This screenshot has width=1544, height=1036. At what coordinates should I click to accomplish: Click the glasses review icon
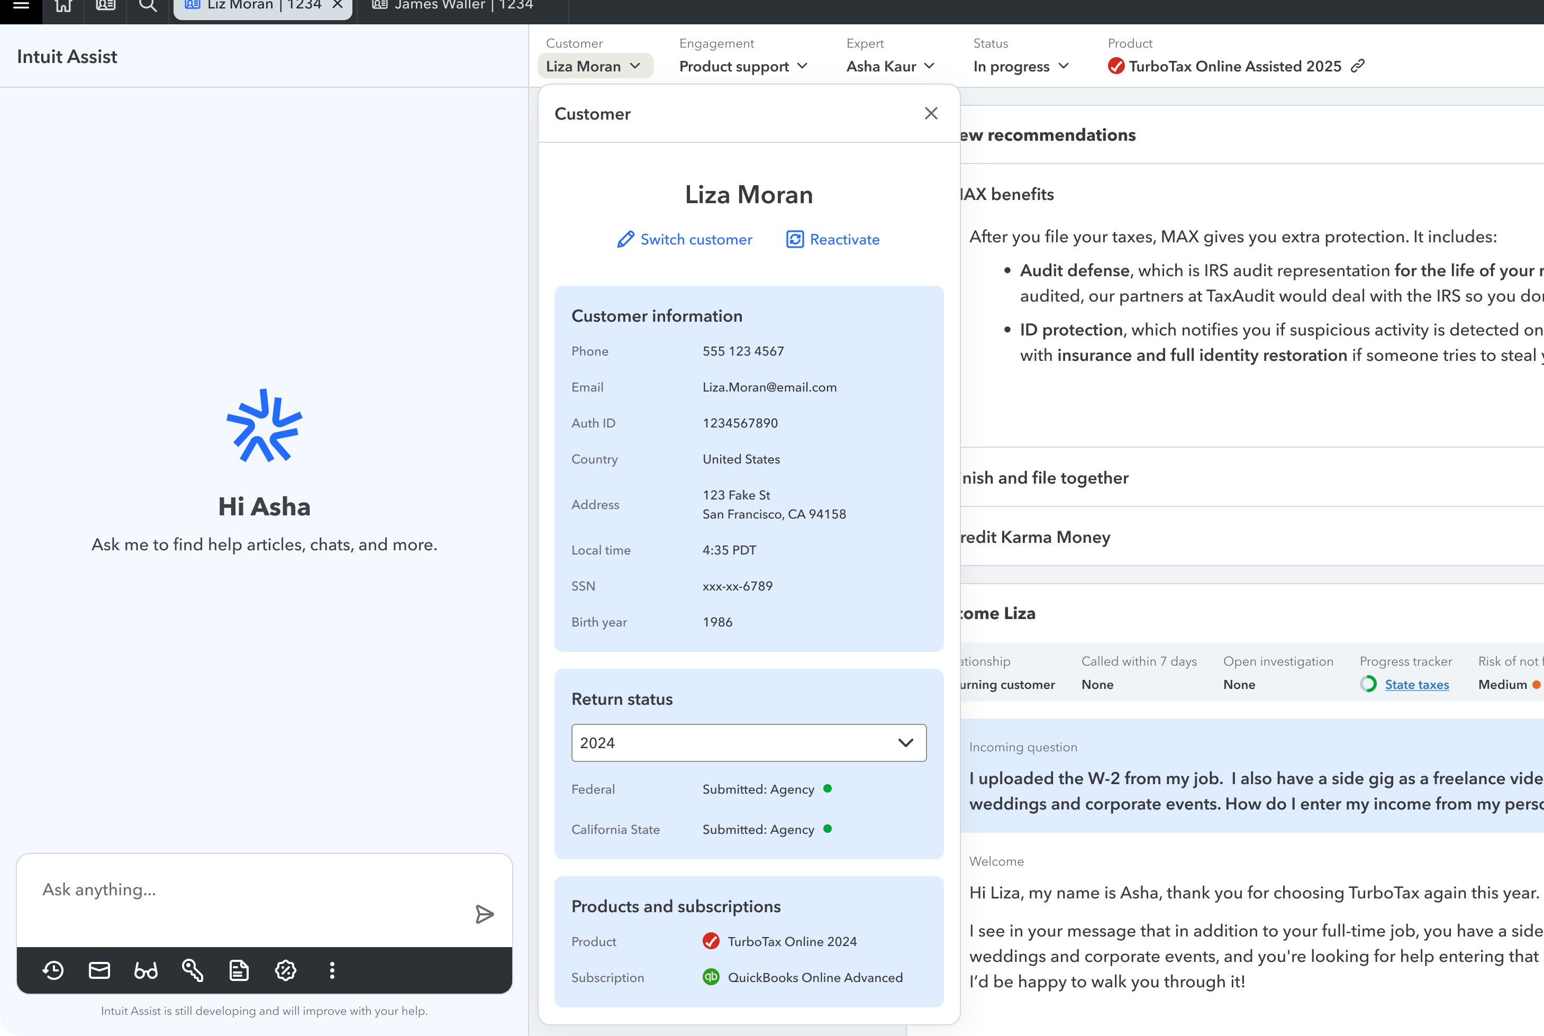(146, 970)
